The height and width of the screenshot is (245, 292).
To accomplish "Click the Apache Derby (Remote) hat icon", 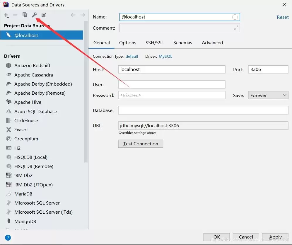I will point(8,93).
